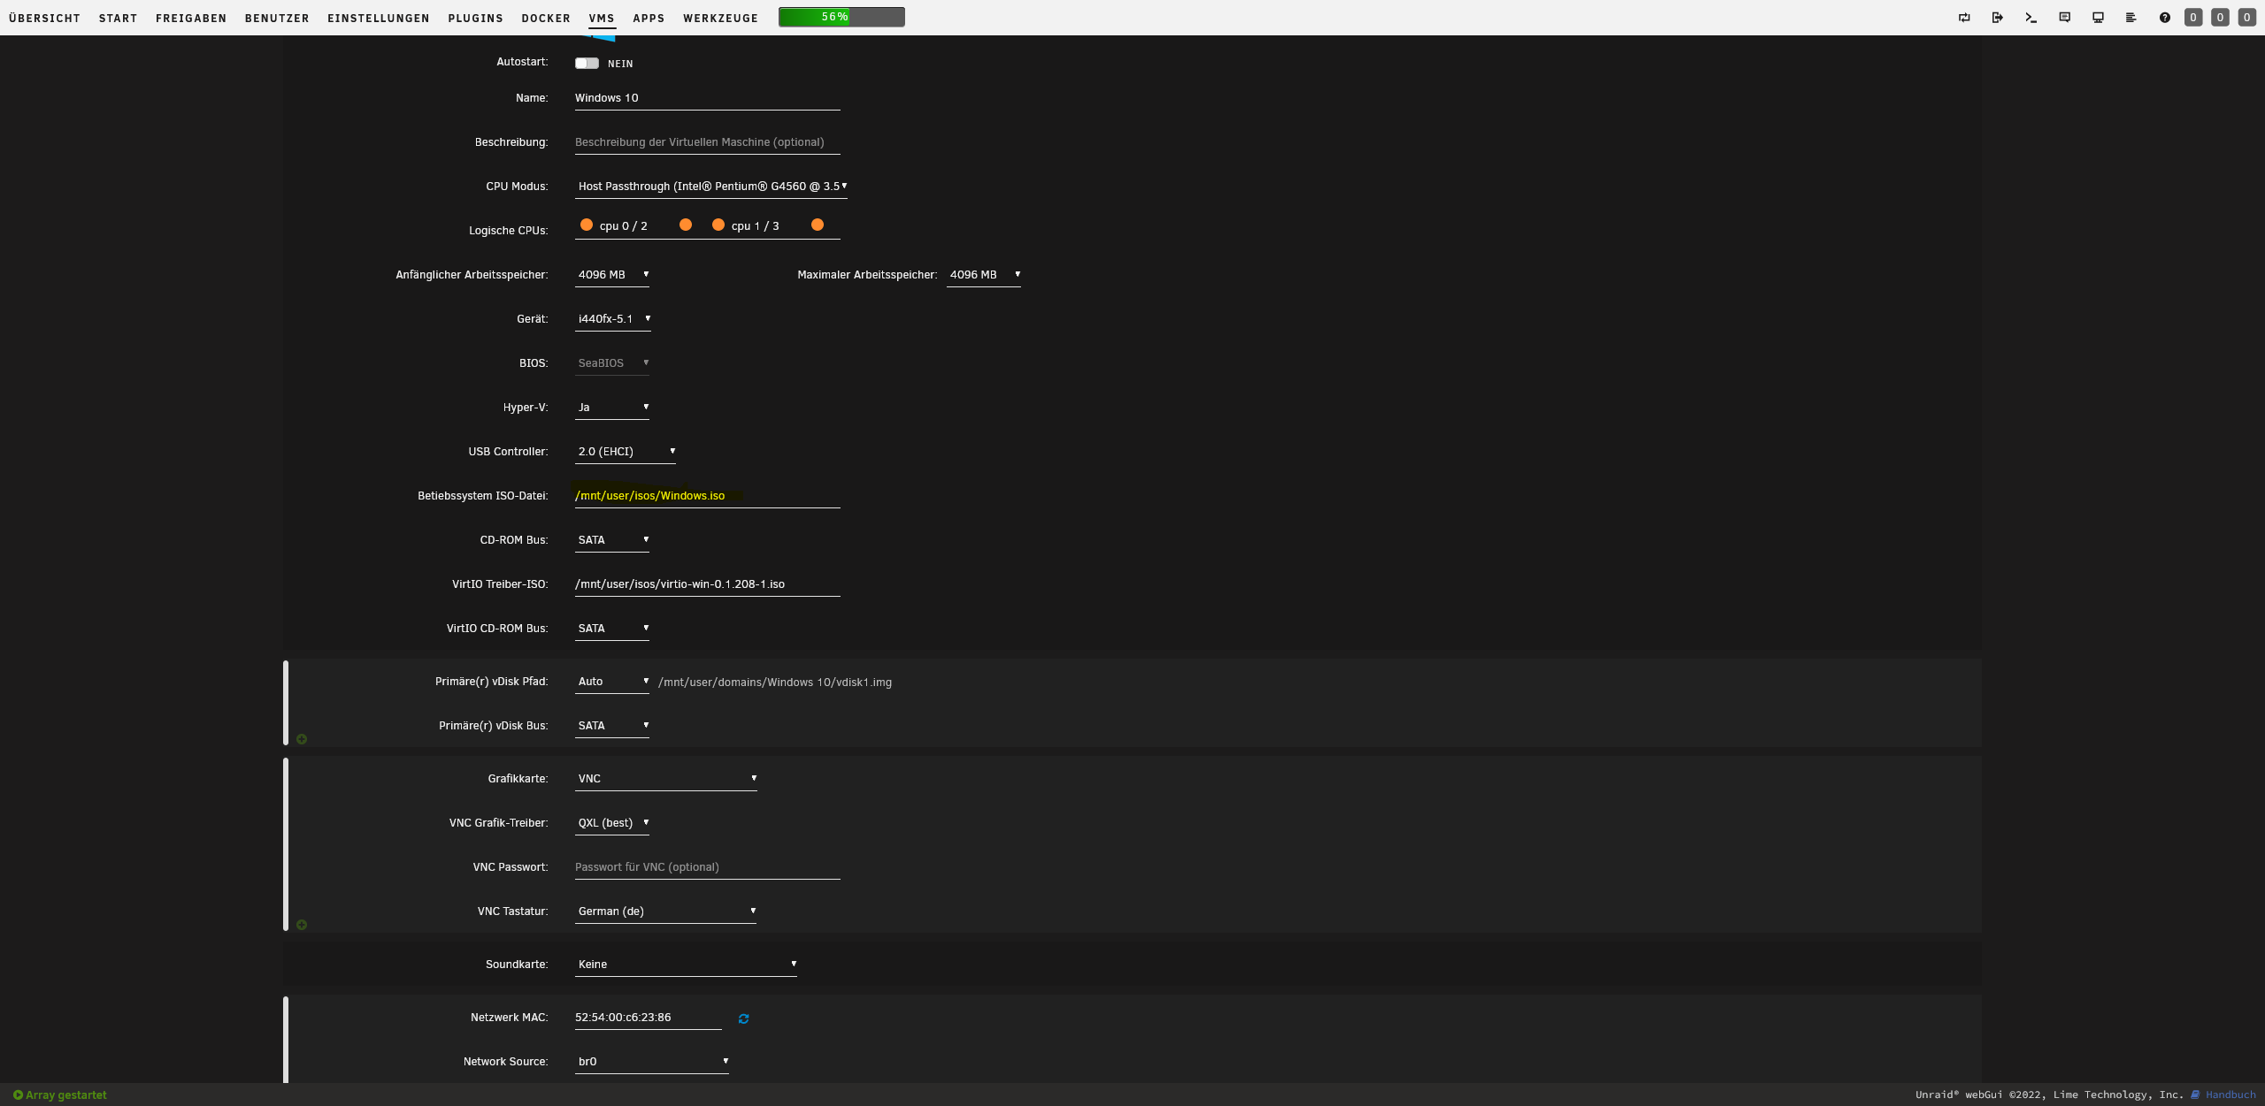Click the VNC Passwort input field

click(x=707, y=867)
